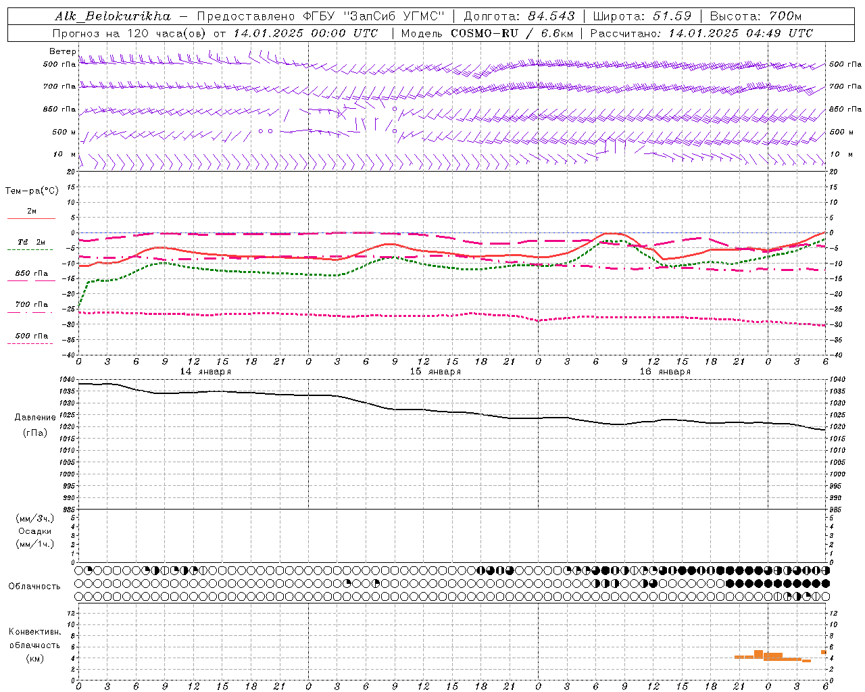Viewport: 865px width, 692px height.
Task: Click the station name Alk_Belokurikha in header
Action: click(x=113, y=16)
